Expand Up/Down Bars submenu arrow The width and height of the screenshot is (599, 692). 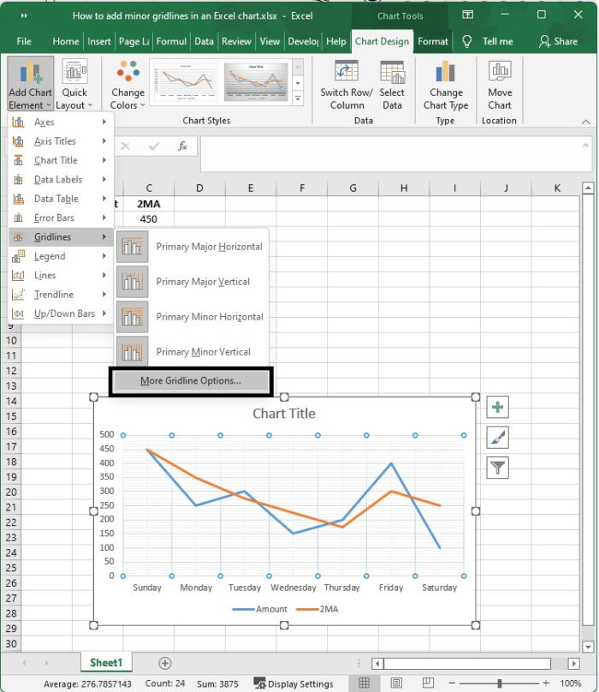click(x=104, y=313)
